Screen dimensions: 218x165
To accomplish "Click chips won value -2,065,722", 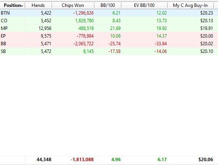I will (84, 44).
